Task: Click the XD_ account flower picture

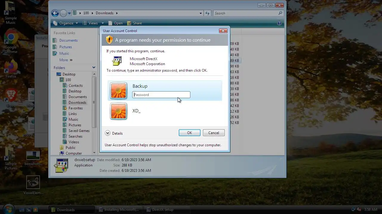Action: pos(118,111)
